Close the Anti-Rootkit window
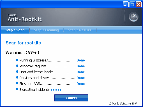This screenshot has width=143, height=107. pyautogui.click(x=139, y=4)
